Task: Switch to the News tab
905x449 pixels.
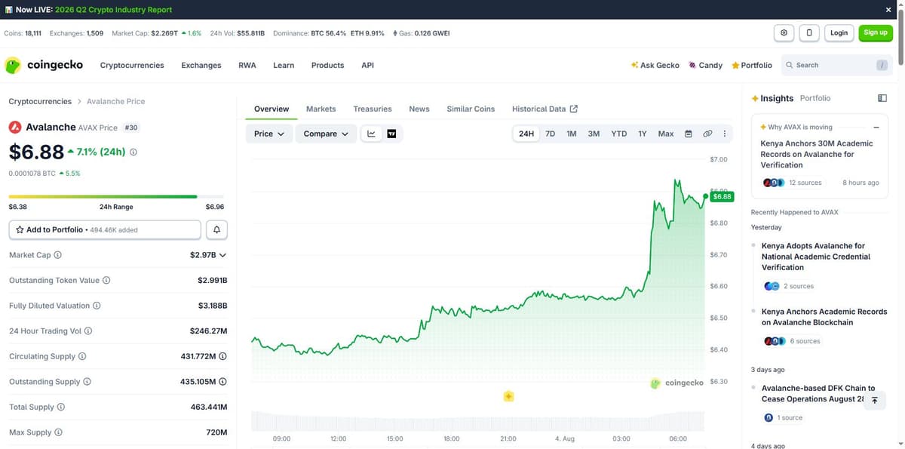Action: point(419,109)
